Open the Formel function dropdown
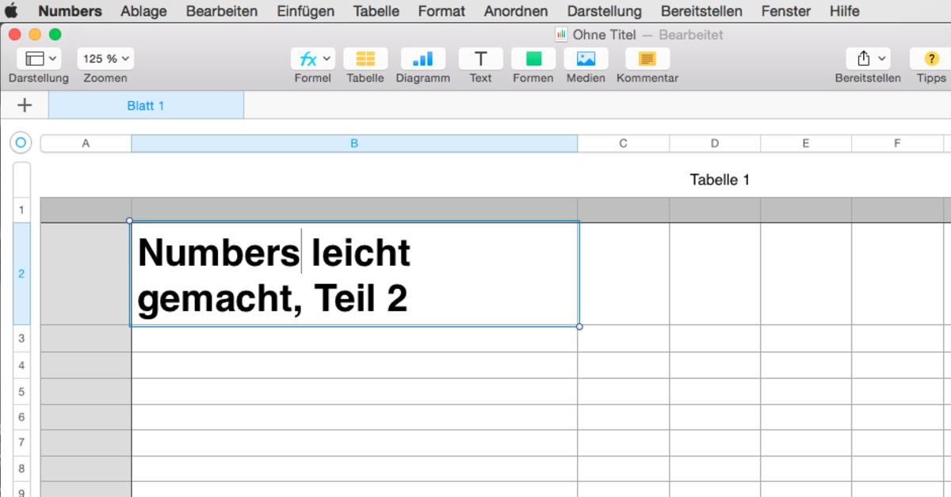951x497 pixels. coord(313,59)
